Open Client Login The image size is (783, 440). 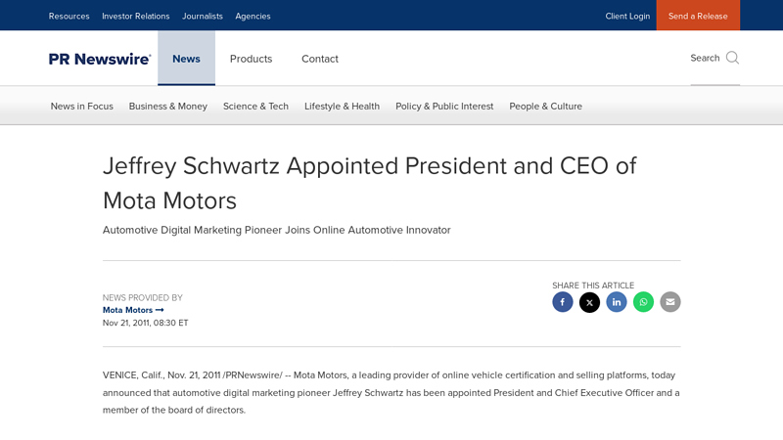pyautogui.click(x=627, y=16)
